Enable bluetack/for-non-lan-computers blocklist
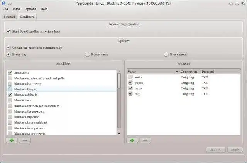Viewport: 247px width, 163px height. (10, 106)
